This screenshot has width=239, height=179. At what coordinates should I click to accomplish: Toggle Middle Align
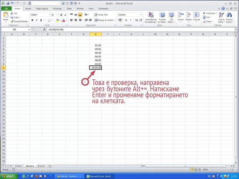click(76, 15)
